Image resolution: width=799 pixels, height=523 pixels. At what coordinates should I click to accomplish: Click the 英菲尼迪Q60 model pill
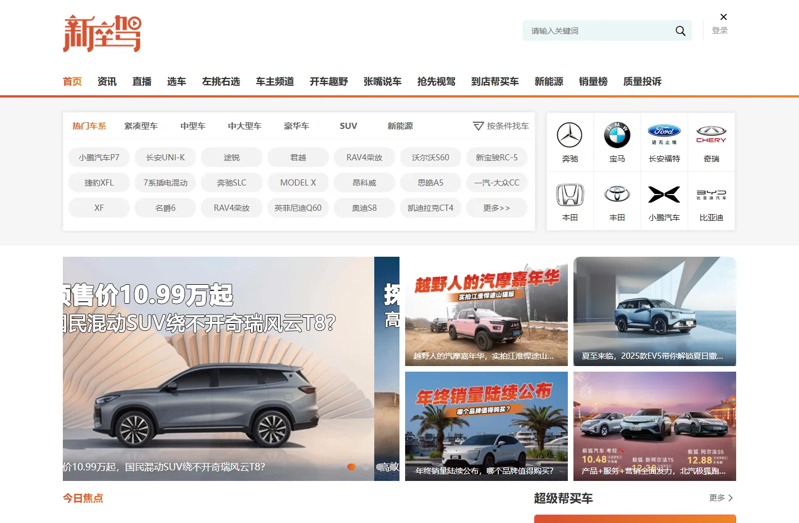[x=298, y=208]
